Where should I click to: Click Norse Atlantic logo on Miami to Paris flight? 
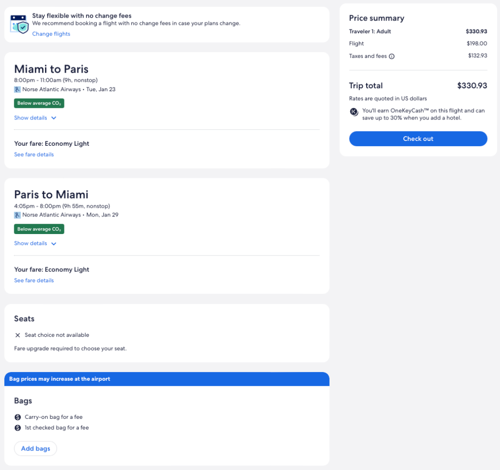[x=18, y=89]
